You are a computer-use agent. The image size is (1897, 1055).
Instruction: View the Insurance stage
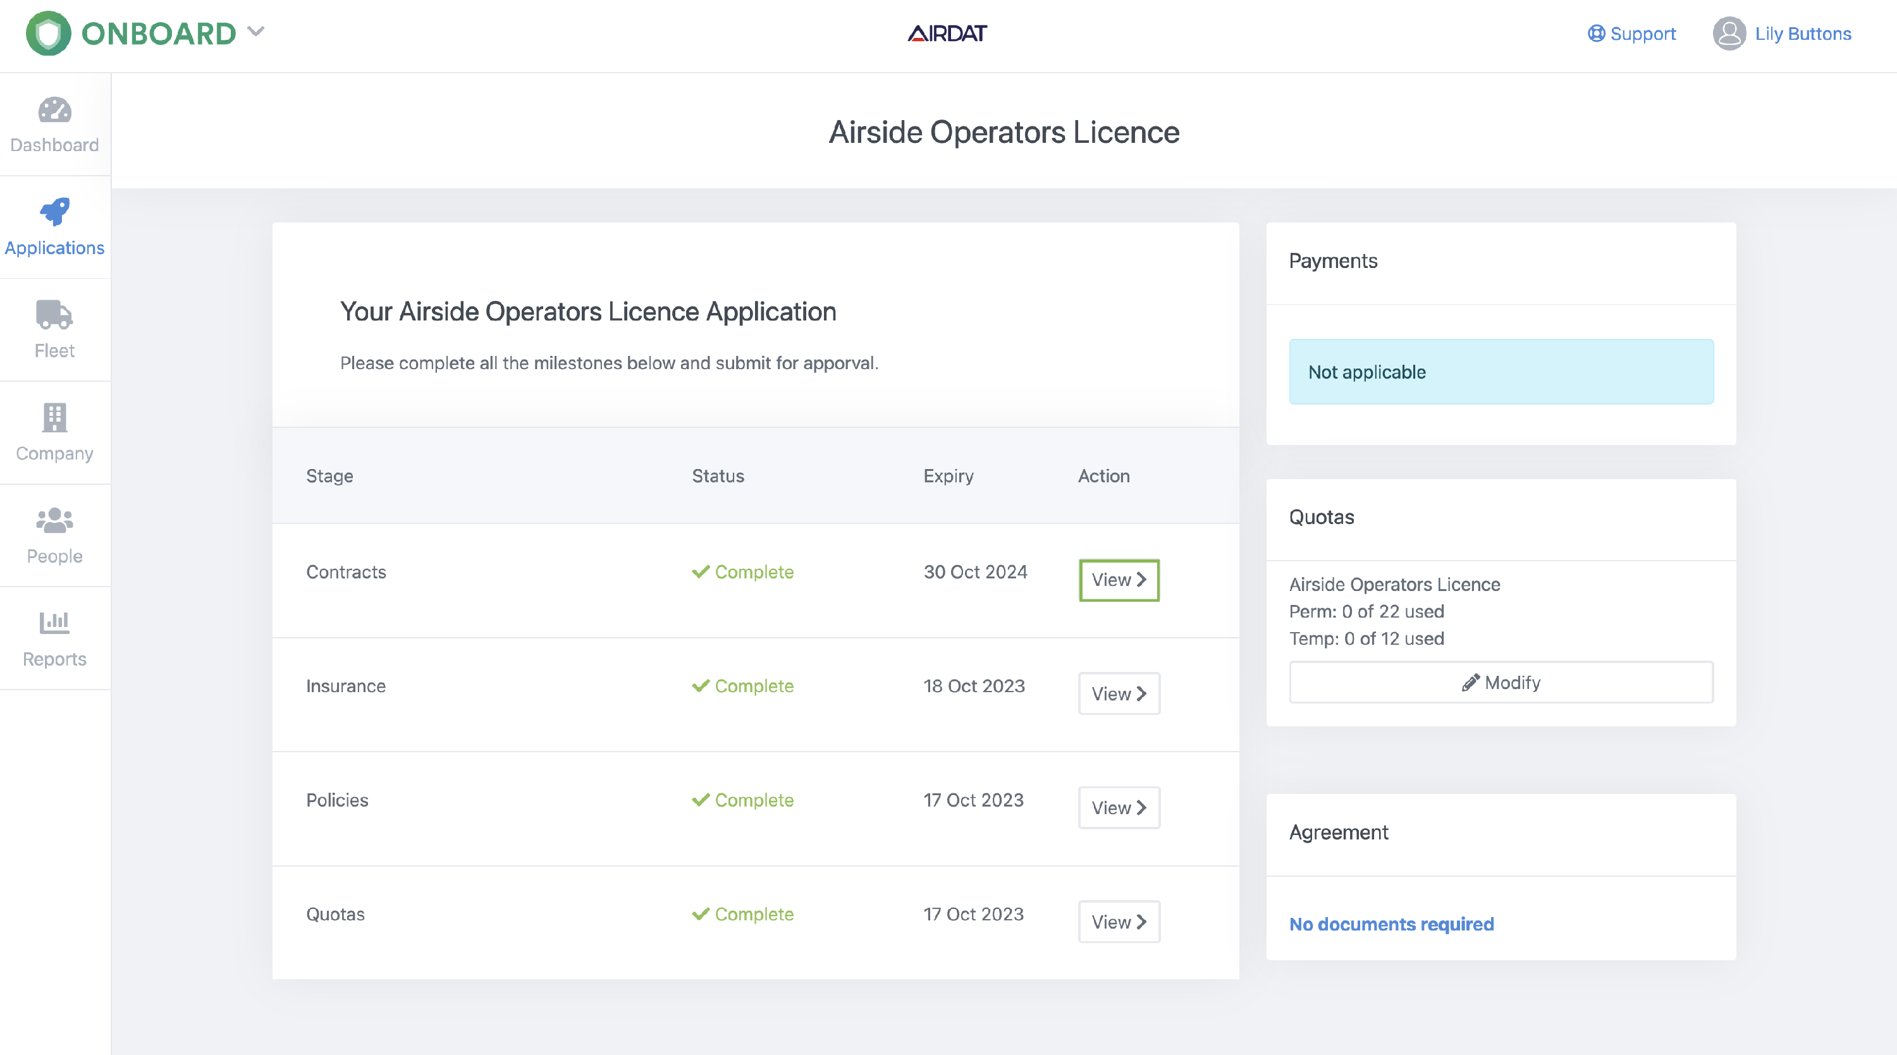[1119, 693]
